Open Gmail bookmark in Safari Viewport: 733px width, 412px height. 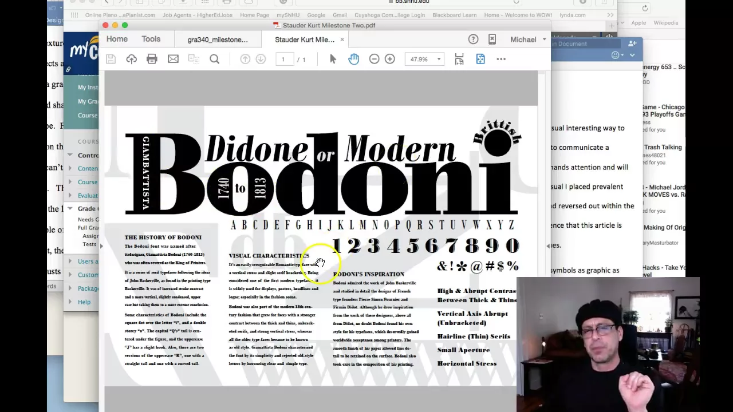340,15
